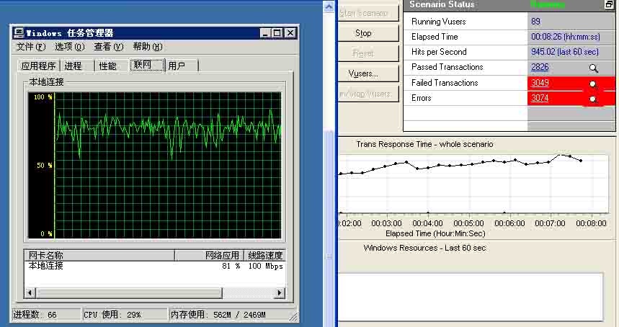Open the 文件 (File) menu
619x327 pixels.
[x=30, y=47]
